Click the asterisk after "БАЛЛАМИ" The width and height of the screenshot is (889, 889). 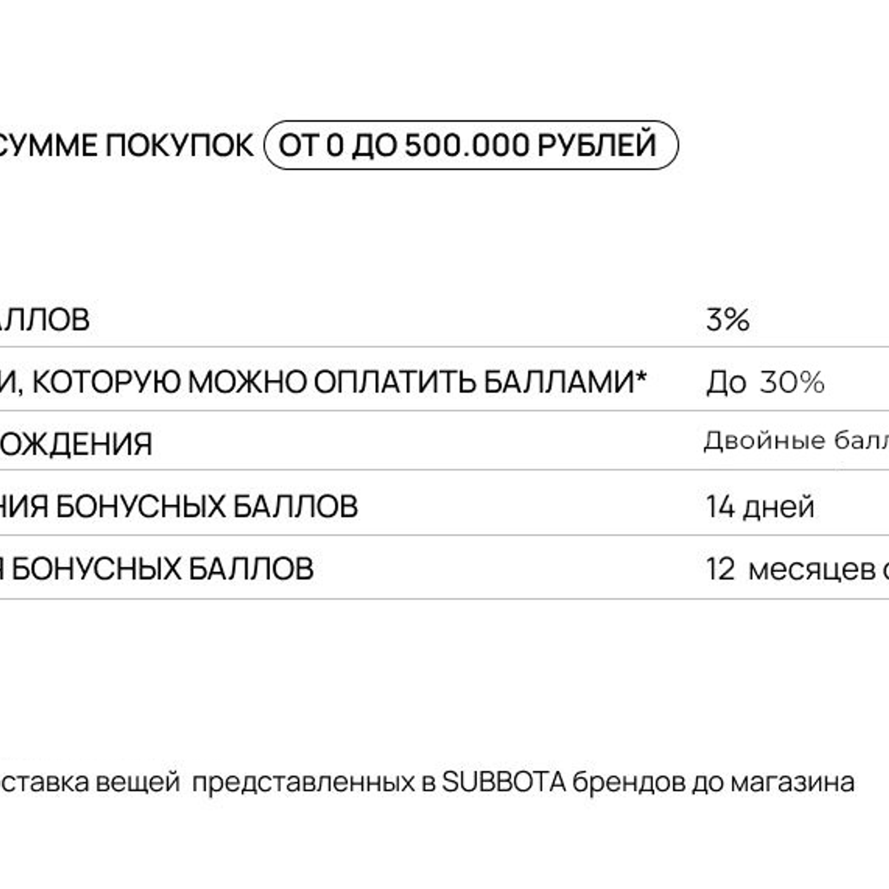641,378
